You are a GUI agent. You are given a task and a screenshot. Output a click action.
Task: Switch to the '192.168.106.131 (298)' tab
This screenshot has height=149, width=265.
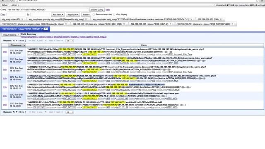click(208, 19)
